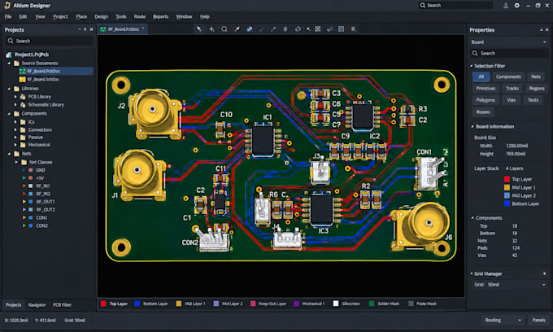This screenshot has width=553, height=332.
Task: Select the arrow selection tool in the toolbar
Action: pyautogui.click(x=199, y=29)
